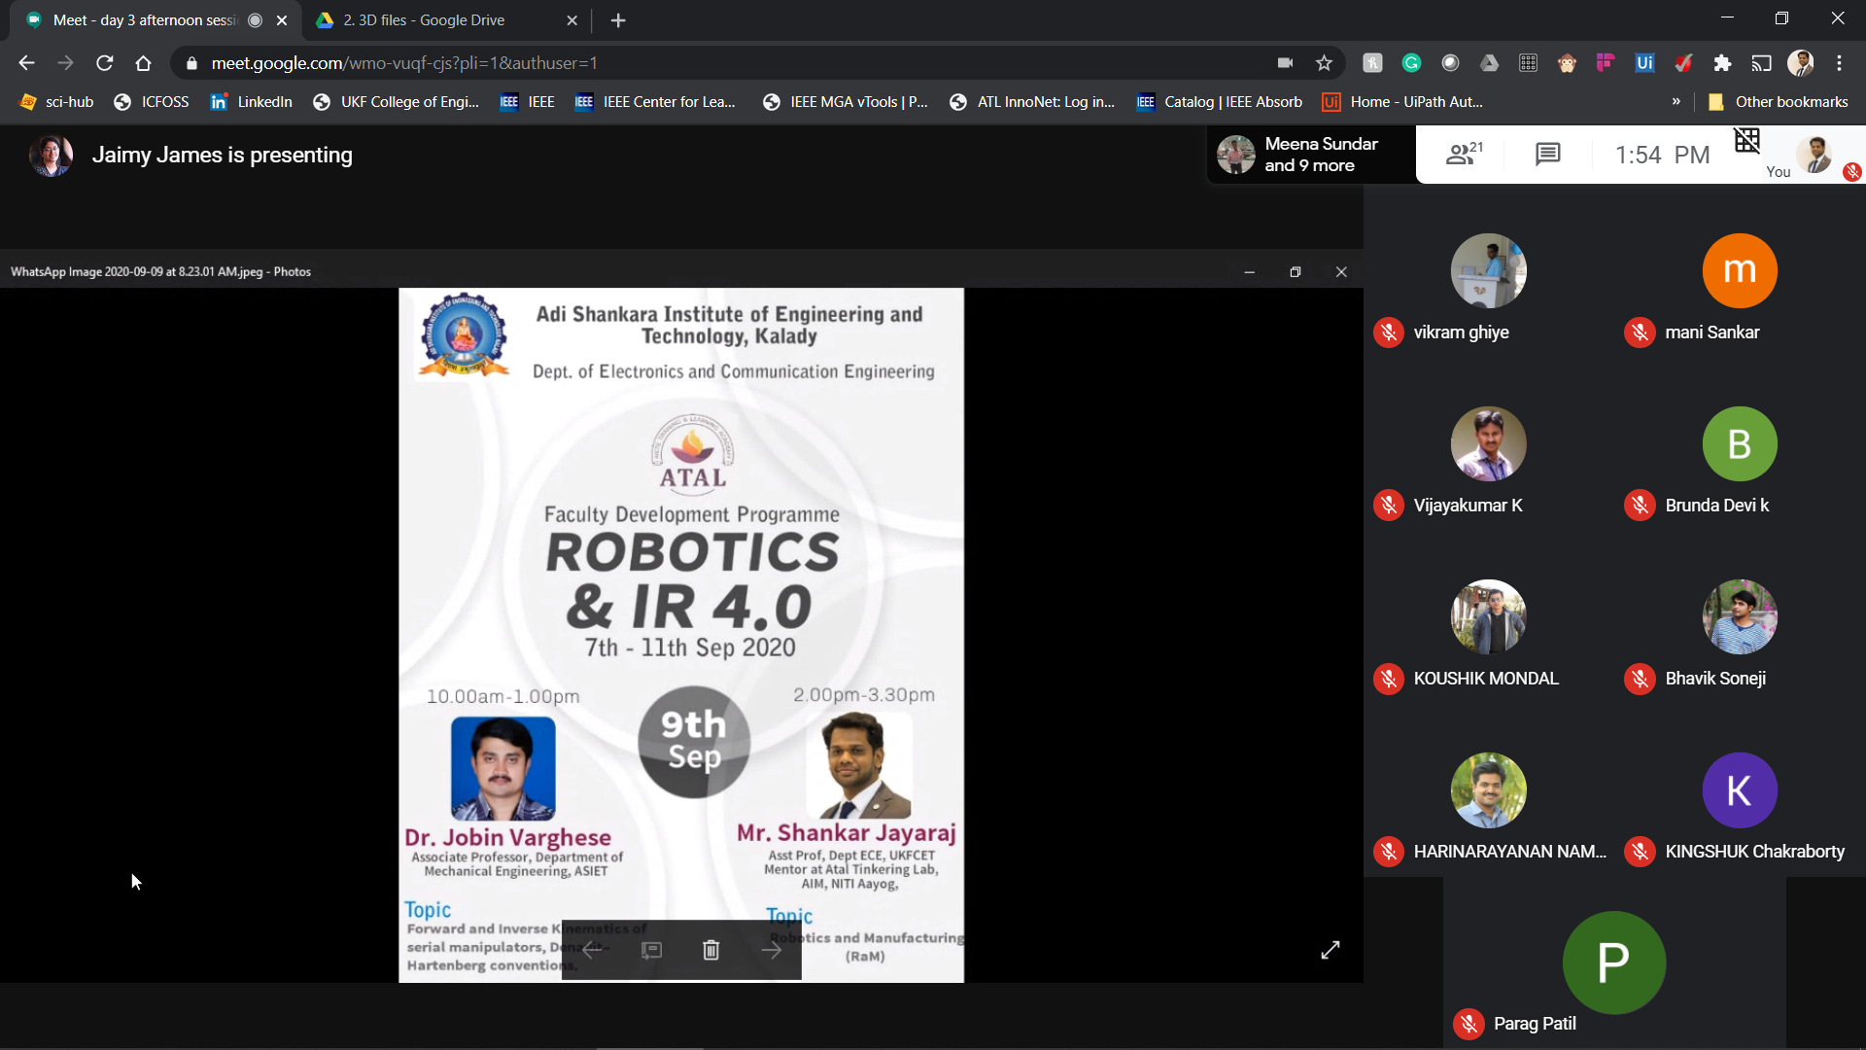Screen dimensions: 1866x1050
Task: Open IEEE MGA vTools bookmark
Action: [845, 102]
